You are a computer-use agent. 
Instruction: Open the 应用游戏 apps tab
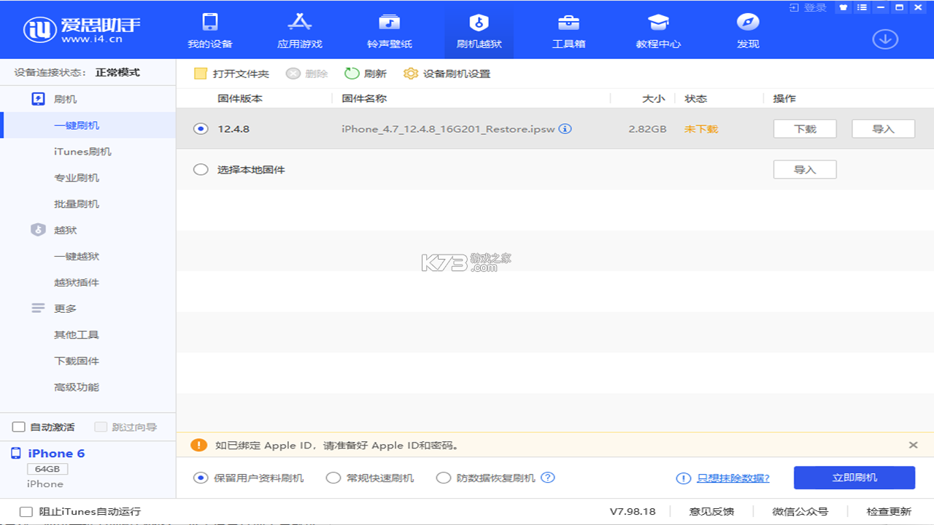pos(300,30)
